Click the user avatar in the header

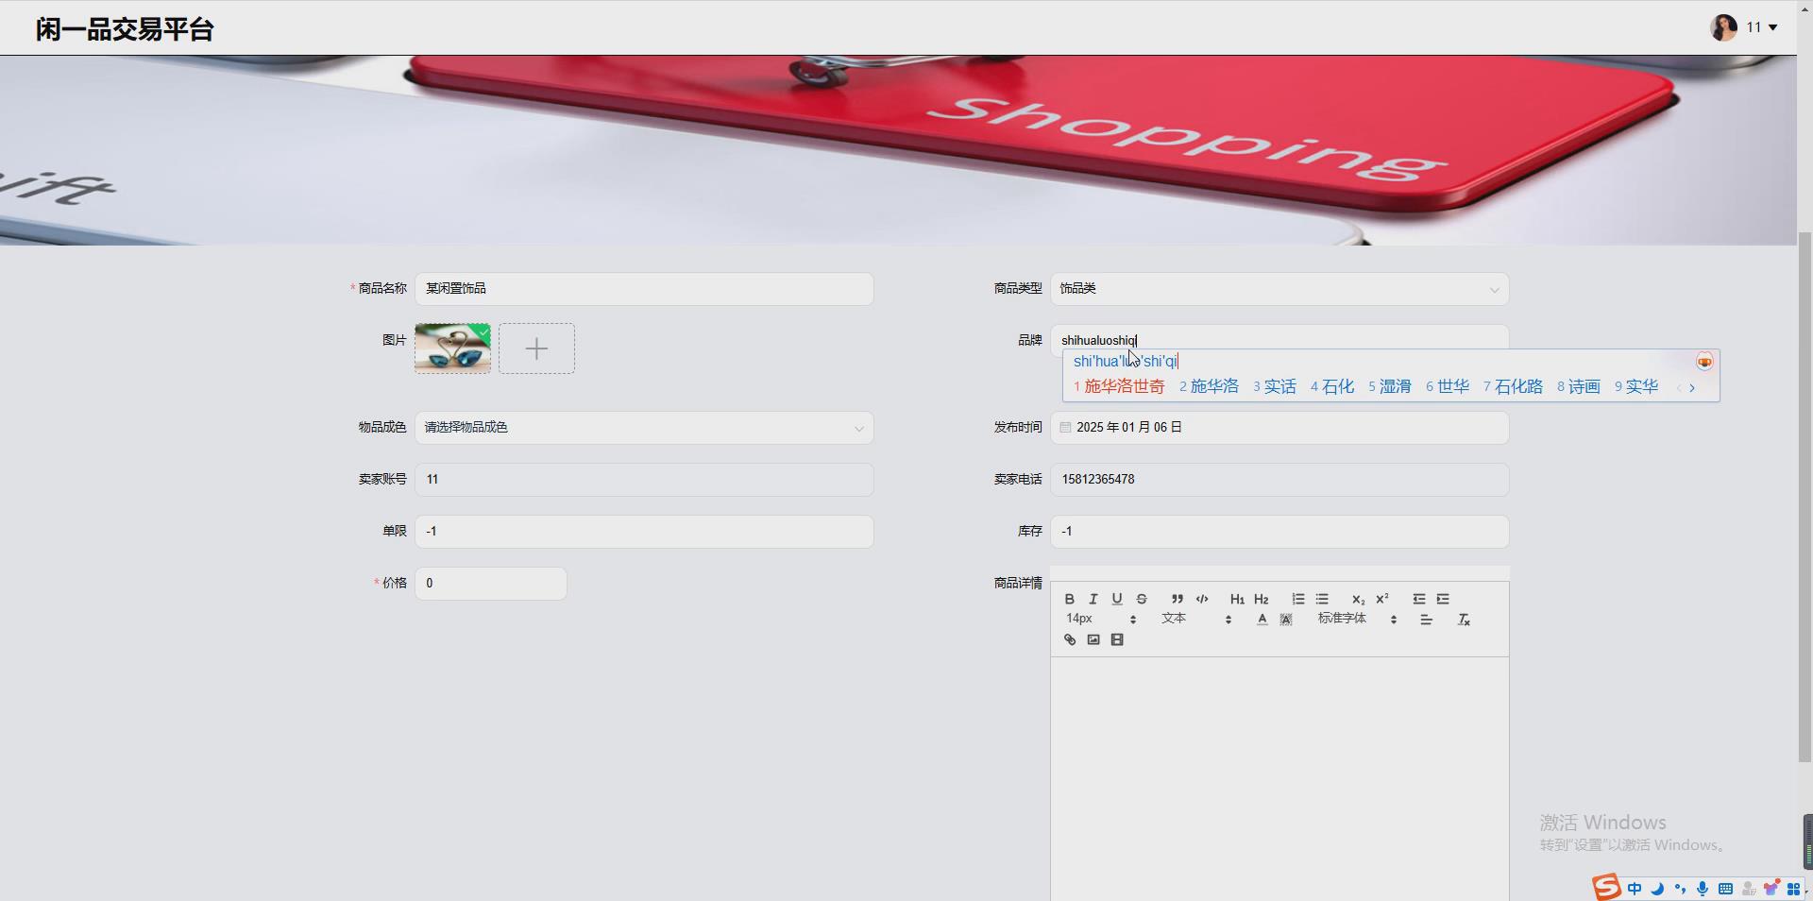[1724, 27]
